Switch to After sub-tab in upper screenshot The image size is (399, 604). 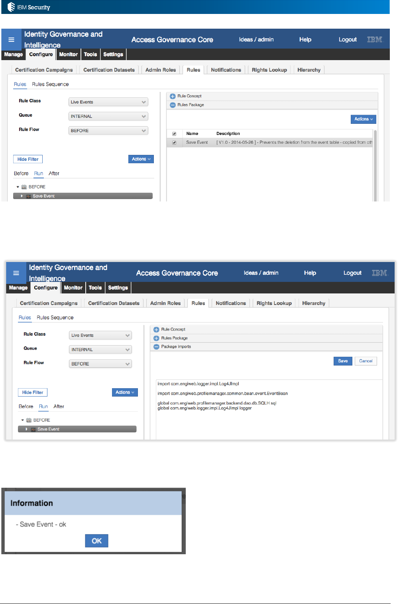point(54,174)
